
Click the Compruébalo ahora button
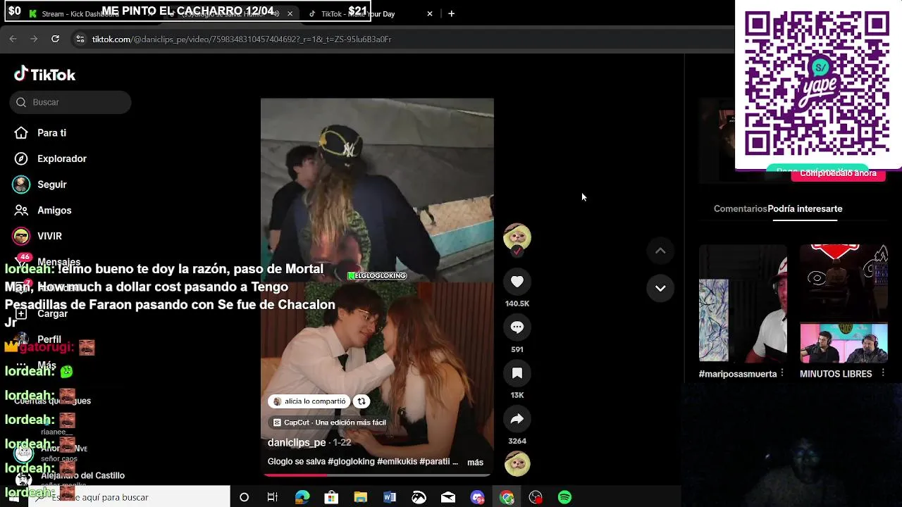(838, 173)
